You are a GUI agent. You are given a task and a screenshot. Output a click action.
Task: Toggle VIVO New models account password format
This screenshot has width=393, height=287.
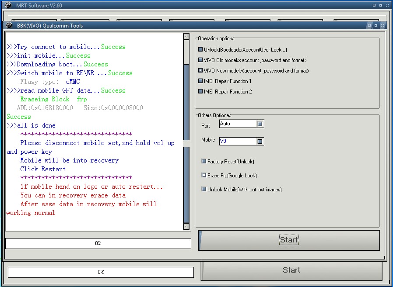tap(200, 71)
